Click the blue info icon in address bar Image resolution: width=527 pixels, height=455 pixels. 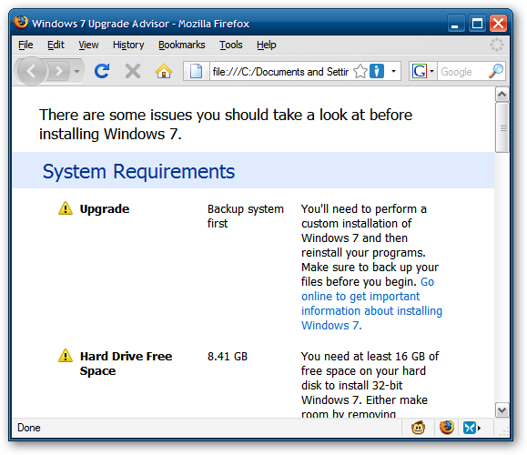click(x=377, y=71)
